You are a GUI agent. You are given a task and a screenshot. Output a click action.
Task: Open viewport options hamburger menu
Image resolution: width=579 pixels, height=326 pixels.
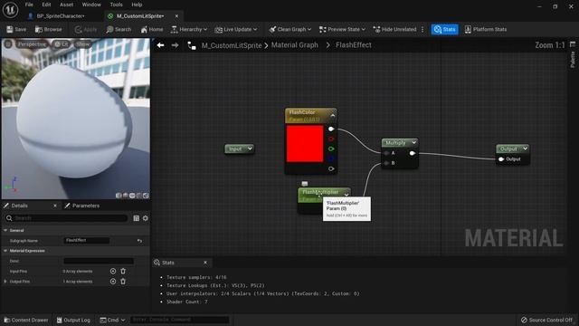coord(8,44)
